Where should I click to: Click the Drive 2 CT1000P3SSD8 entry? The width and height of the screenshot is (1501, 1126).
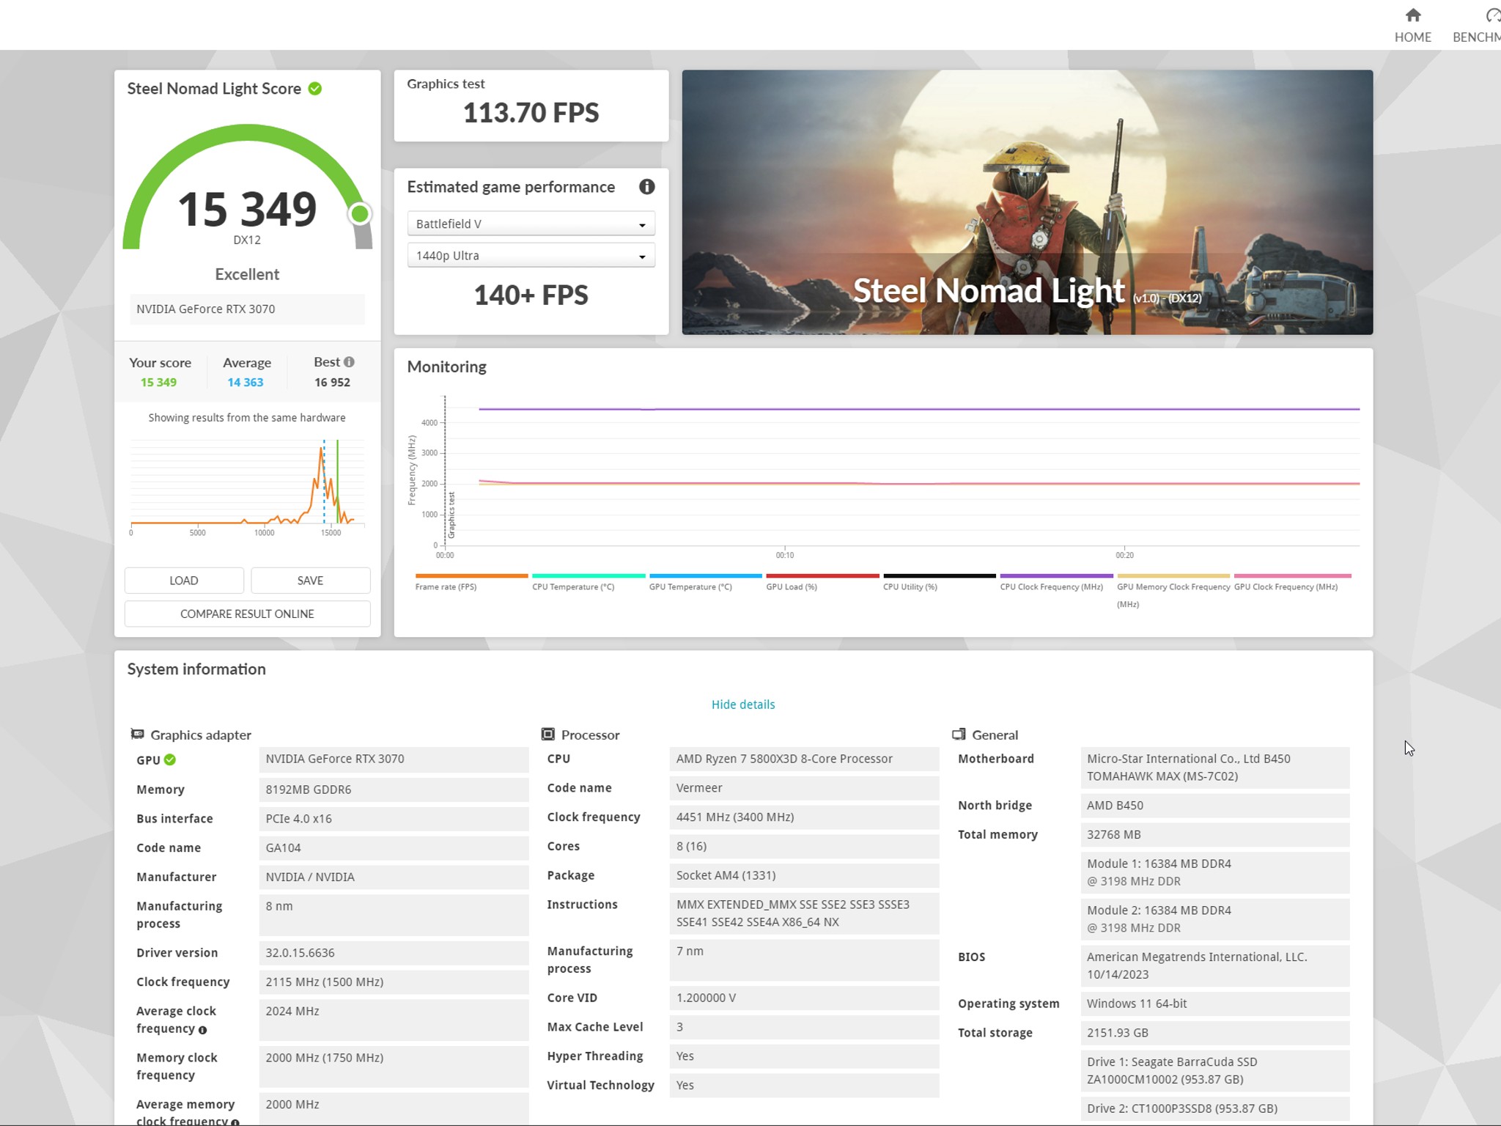1214,1108
